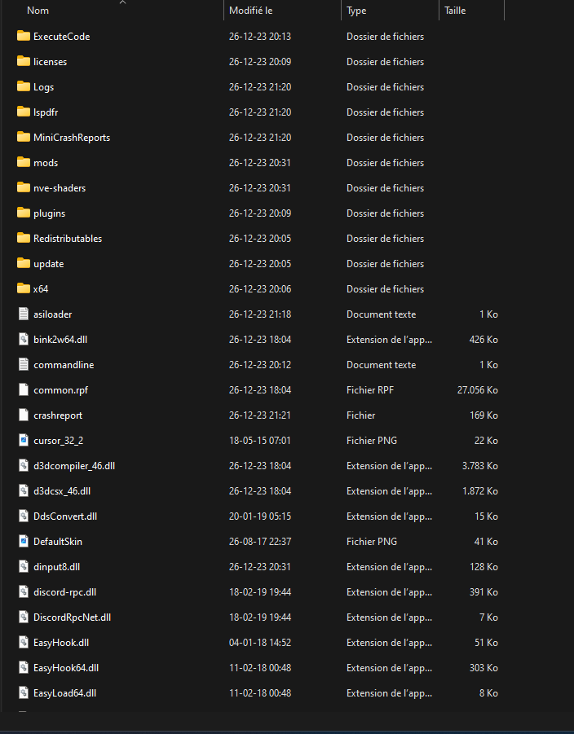Select the plugins folder name
Image resolution: width=574 pixels, height=734 pixels.
[49, 213]
